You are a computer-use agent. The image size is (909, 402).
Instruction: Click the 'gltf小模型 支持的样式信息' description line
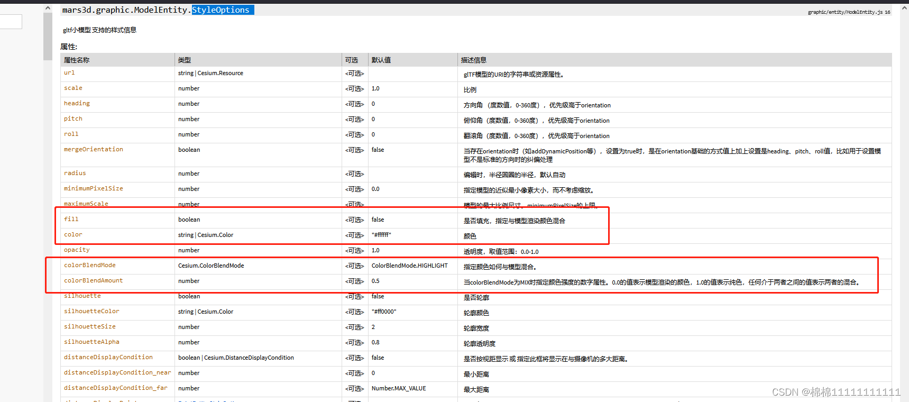pos(100,30)
